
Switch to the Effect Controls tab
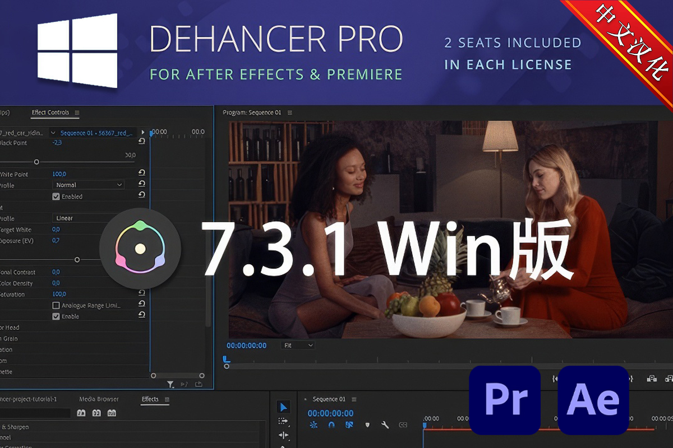click(x=50, y=113)
